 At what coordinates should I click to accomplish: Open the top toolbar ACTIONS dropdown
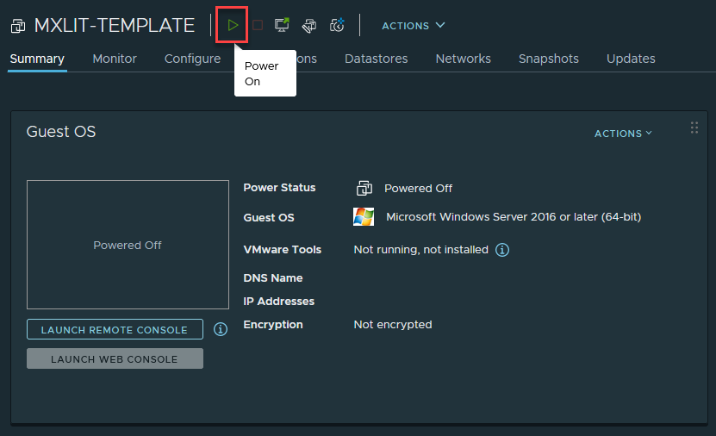tap(414, 26)
